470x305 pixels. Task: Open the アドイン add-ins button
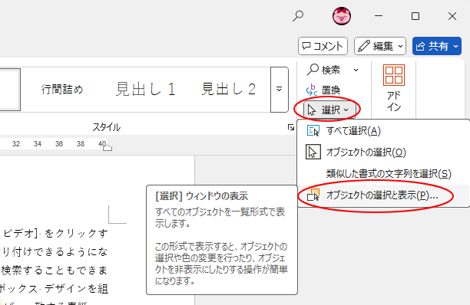(393, 88)
